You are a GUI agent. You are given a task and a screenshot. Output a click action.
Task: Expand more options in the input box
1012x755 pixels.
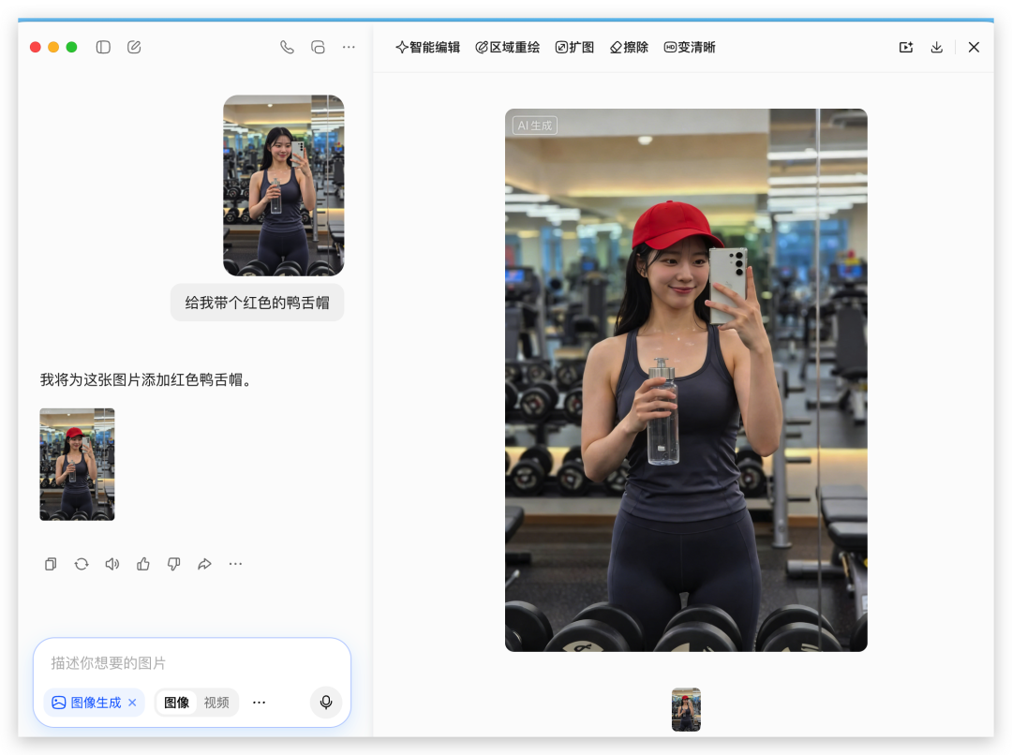pos(260,703)
